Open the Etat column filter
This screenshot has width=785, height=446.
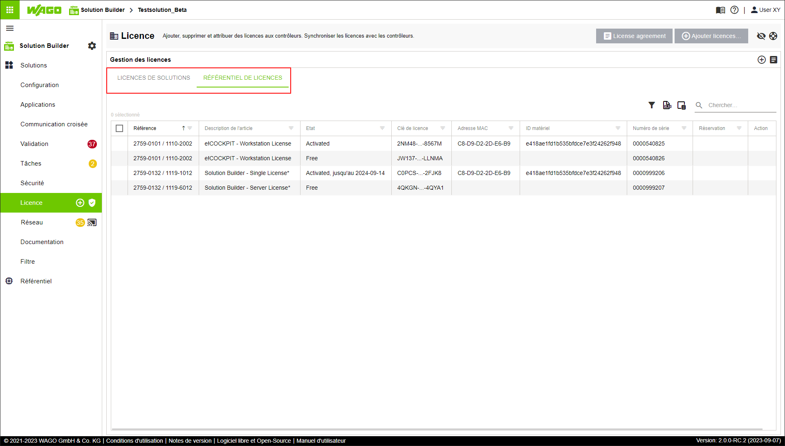pyautogui.click(x=382, y=128)
